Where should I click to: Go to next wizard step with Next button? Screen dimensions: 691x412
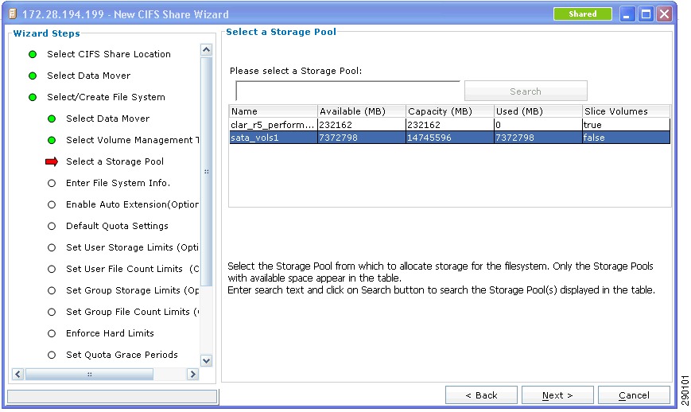pos(557,395)
